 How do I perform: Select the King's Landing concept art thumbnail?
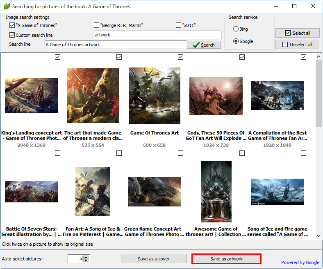32,96
